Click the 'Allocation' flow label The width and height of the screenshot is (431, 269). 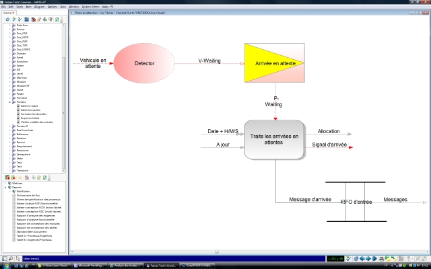tap(329, 131)
